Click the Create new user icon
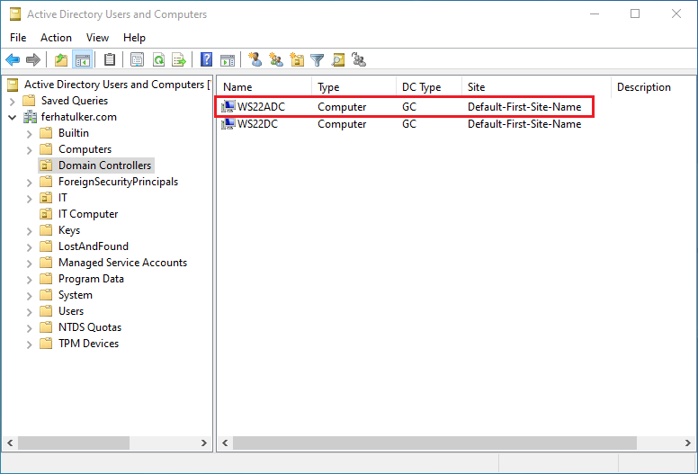Screen dimensions: 698x474 255,59
